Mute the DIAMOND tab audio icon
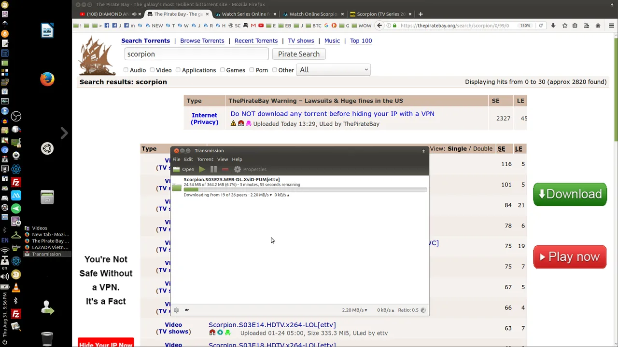 [134, 14]
